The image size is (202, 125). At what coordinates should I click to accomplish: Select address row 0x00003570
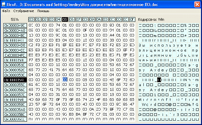[x=15, y=95]
